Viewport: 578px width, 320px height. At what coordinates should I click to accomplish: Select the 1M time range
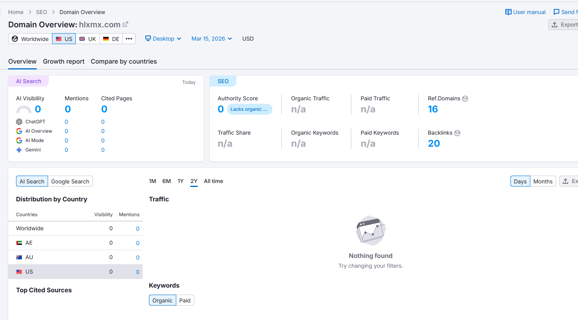tap(152, 181)
